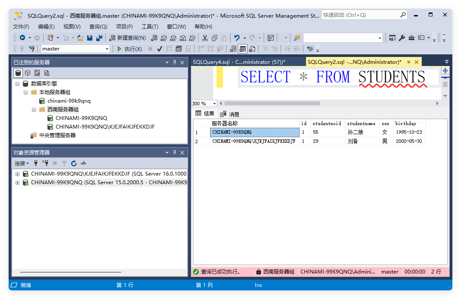Collapse the 本地服务器组 tree node
Image resolution: width=461 pixels, height=299 pixels.
[x=25, y=92]
